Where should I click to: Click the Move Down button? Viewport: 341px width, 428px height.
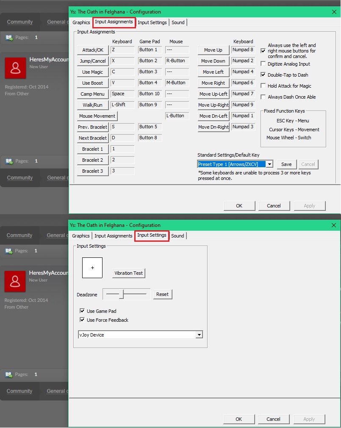coord(213,61)
